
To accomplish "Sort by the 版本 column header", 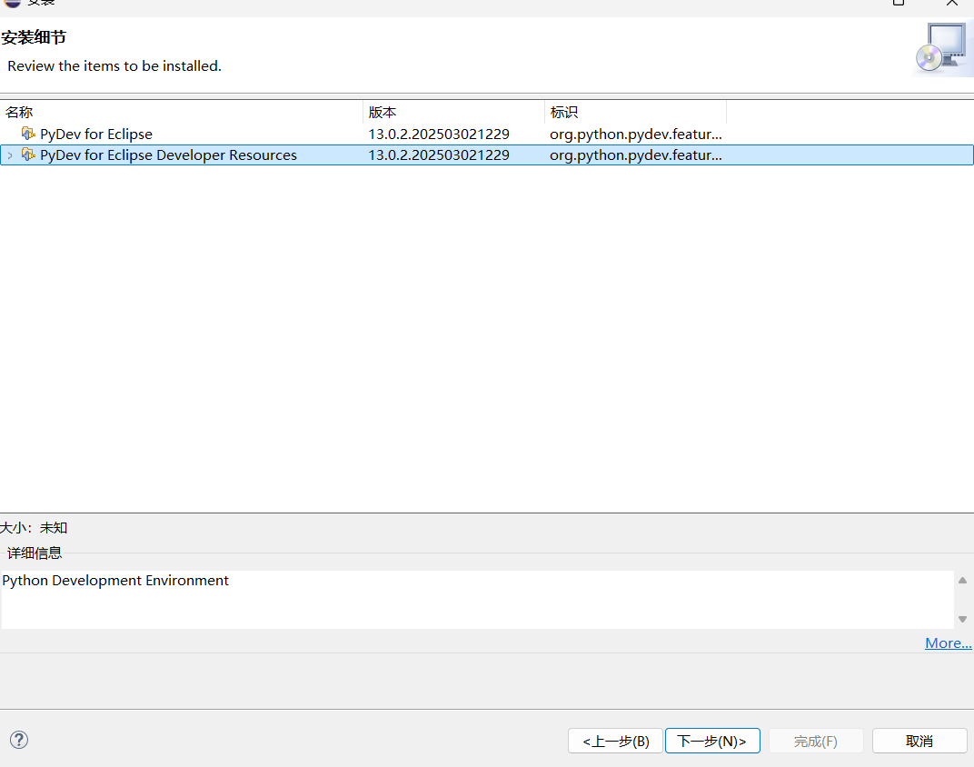I will pos(453,113).
